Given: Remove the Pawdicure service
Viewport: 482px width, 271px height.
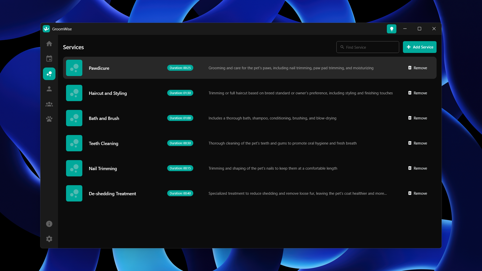Looking at the screenshot, I should tap(417, 68).
